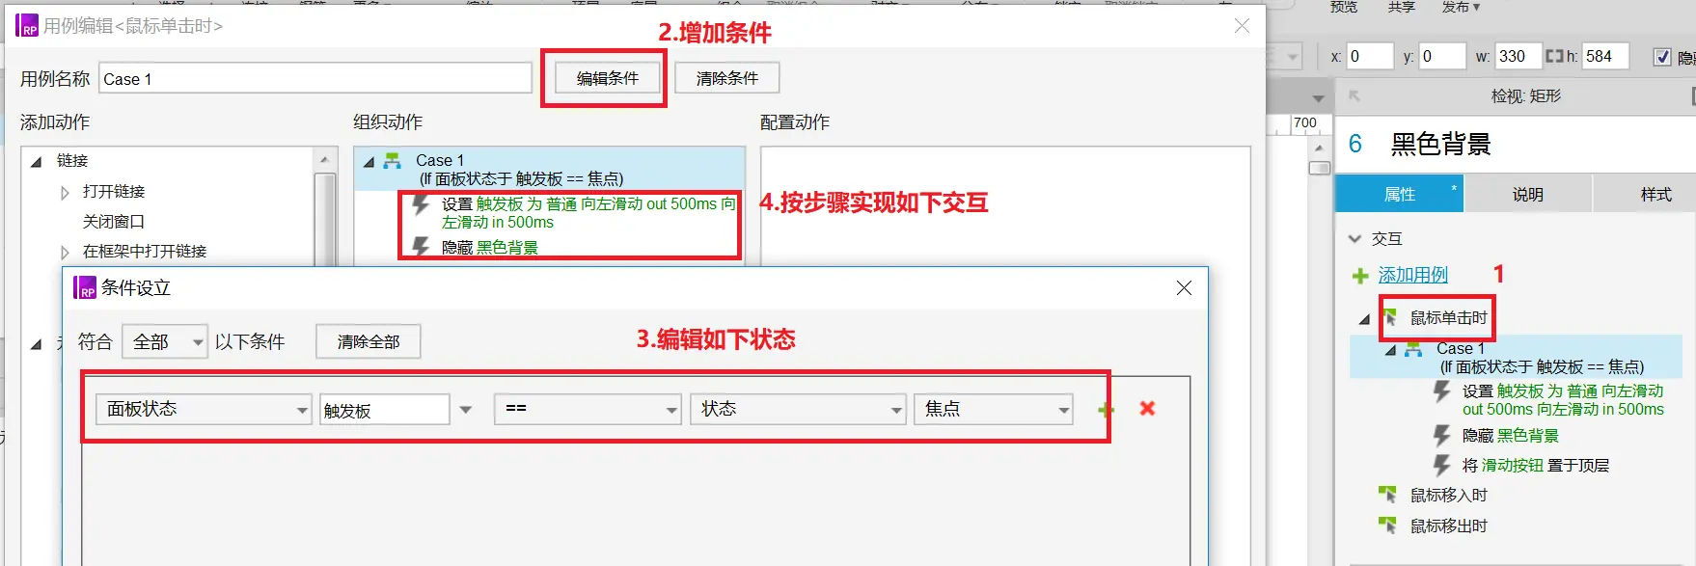
Task: Click lightning icon beside 将 滑动按钮 置于顶层
Action: coord(1441,466)
